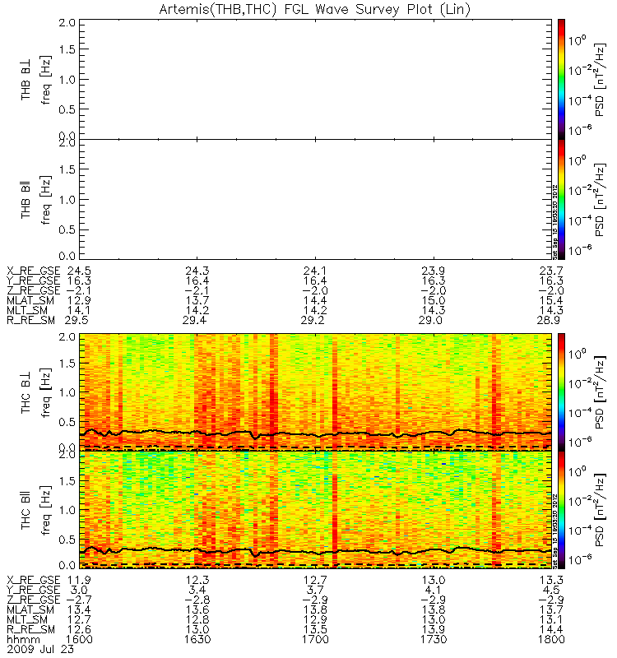This screenshot has width=617, height=658.
Task: Click THB MLAT_SM value '15.4'
Action: (551, 300)
